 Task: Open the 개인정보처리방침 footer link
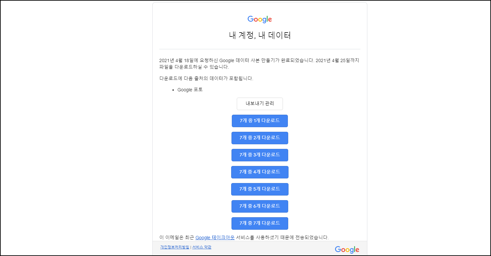coord(175,247)
